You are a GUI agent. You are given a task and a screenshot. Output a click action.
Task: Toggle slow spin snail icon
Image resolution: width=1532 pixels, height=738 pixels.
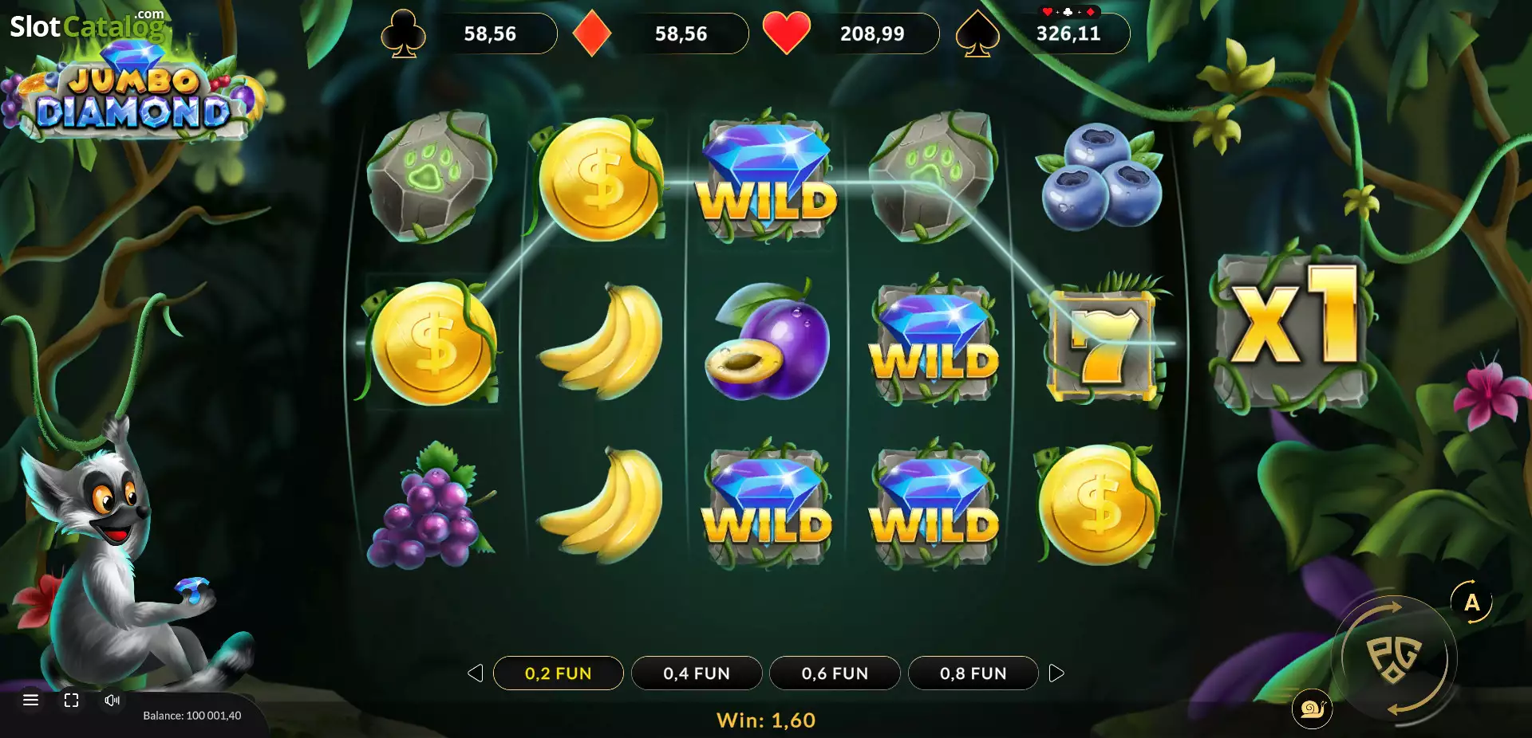pyautogui.click(x=1313, y=708)
